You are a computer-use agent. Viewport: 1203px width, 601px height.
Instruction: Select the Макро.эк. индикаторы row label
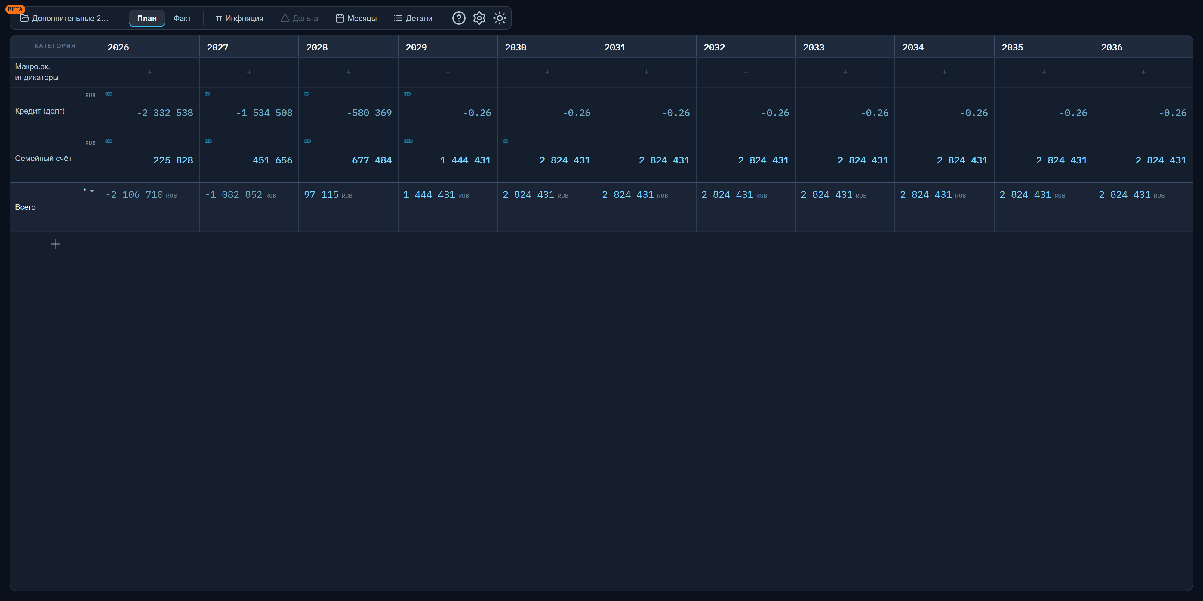tap(36, 72)
